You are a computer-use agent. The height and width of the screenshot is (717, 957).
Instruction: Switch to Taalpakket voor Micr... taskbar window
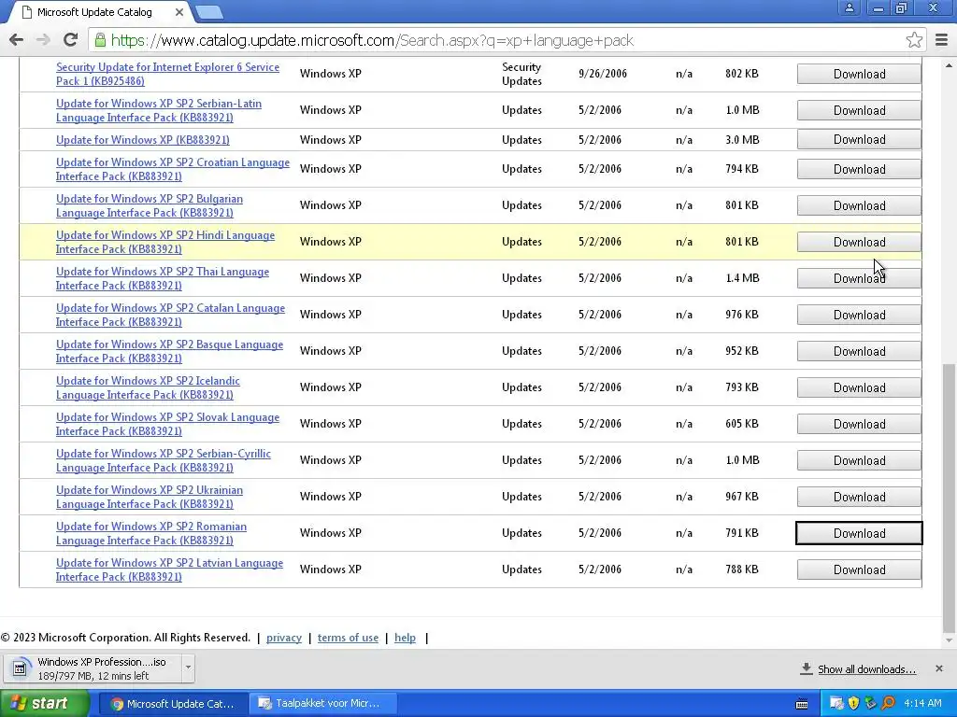coord(322,704)
